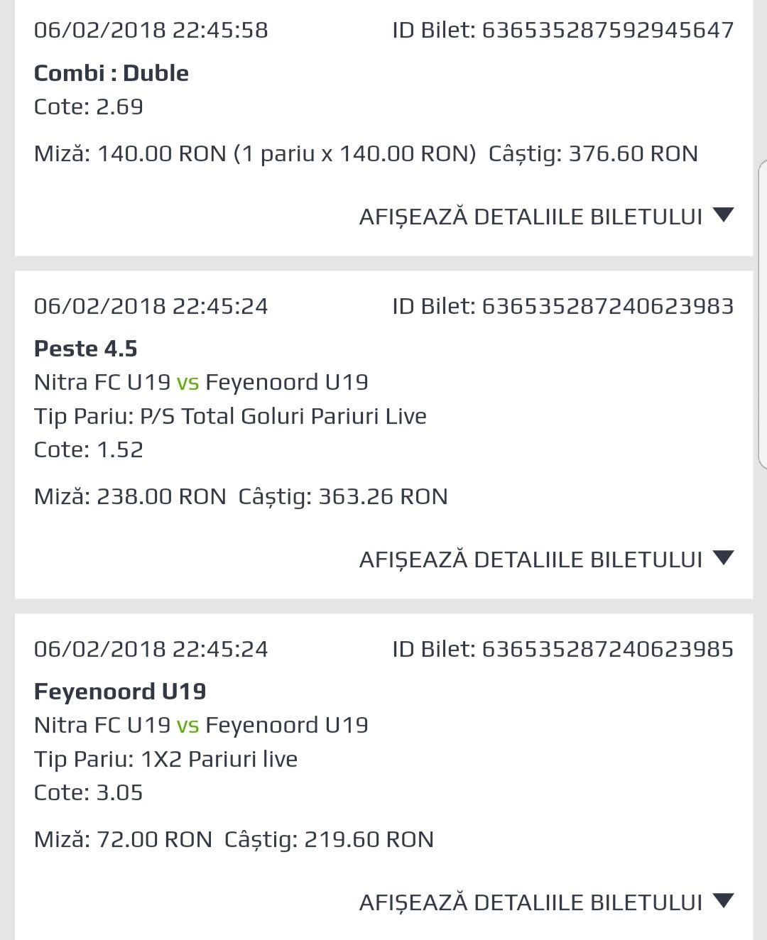Click the down arrow on Combi Duble ticket
Image resolution: width=767 pixels, height=940 pixels.
[723, 214]
